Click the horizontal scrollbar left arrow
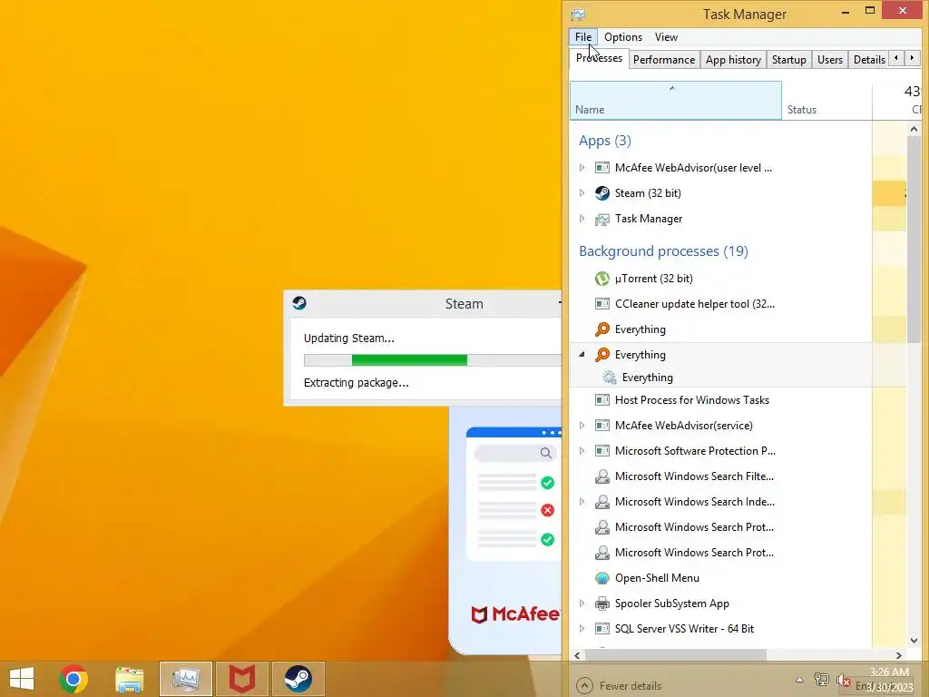 click(577, 655)
